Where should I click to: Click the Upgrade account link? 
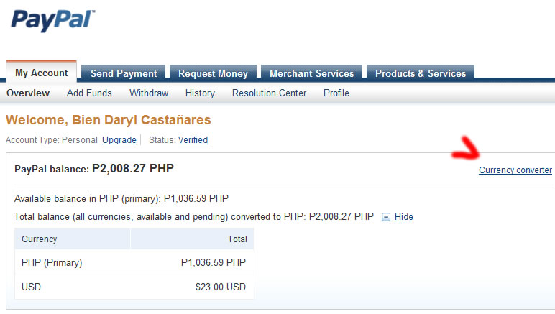point(119,140)
